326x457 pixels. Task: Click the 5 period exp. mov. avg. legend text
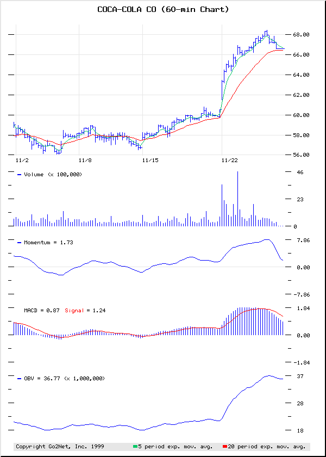175,447
